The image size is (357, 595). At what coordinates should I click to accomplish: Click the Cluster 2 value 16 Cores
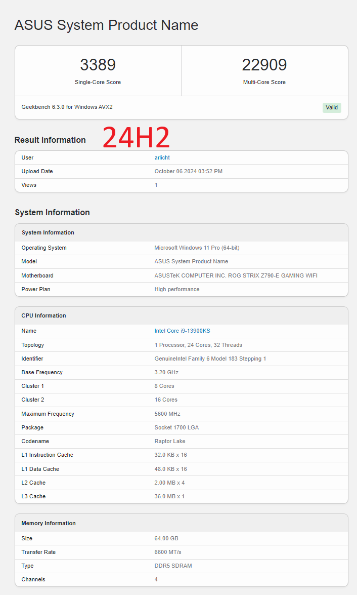[x=166, y=400]
